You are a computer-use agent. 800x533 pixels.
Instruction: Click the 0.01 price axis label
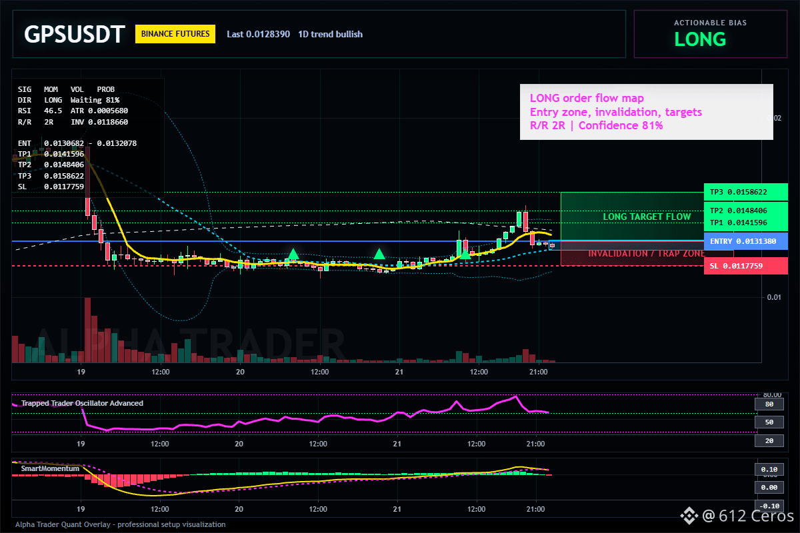tap(773, 297)
